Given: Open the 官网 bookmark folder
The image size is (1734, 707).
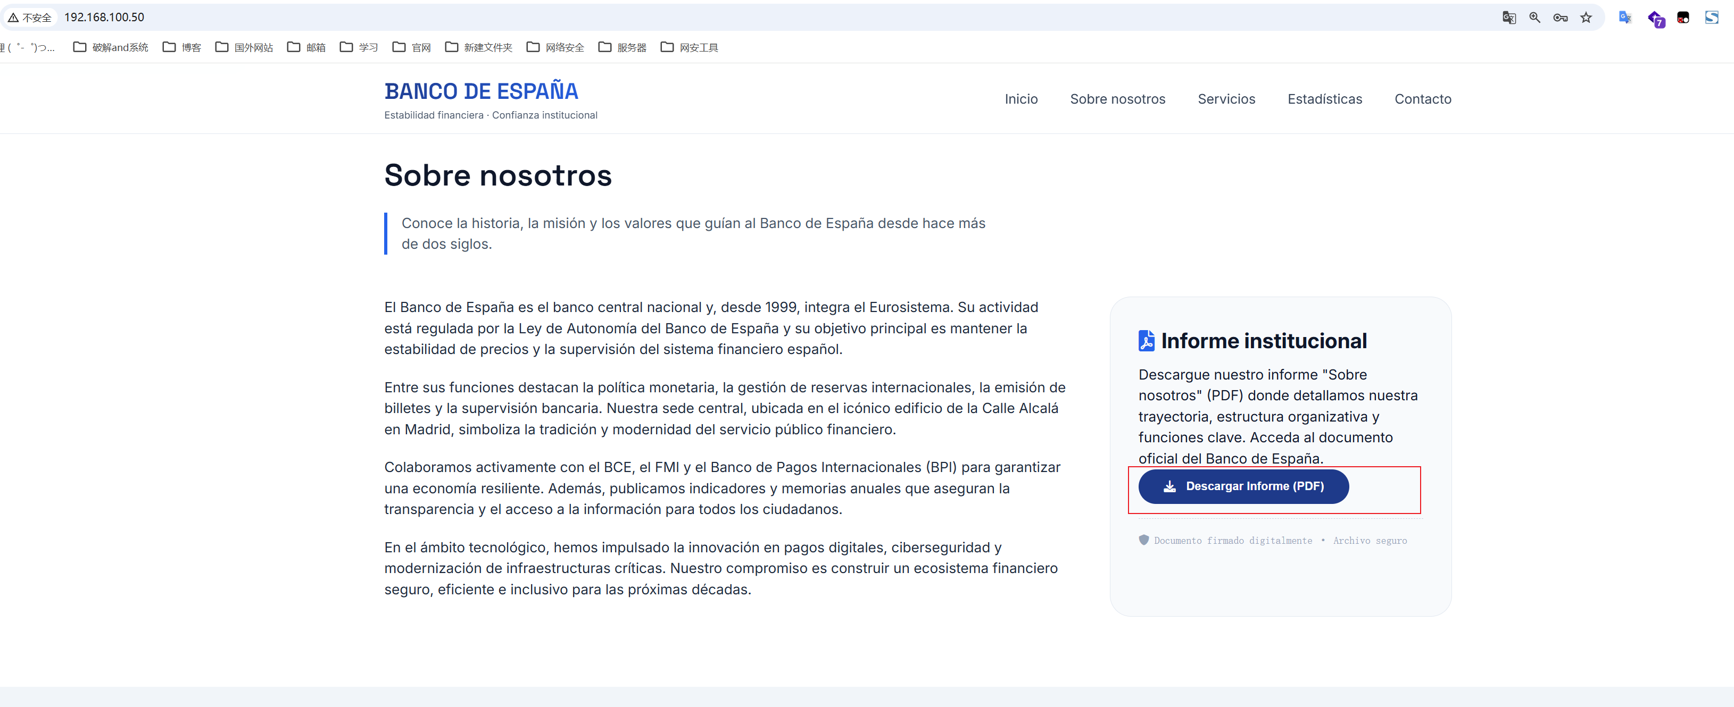Looking at the screenshot, I should (411, 47).
